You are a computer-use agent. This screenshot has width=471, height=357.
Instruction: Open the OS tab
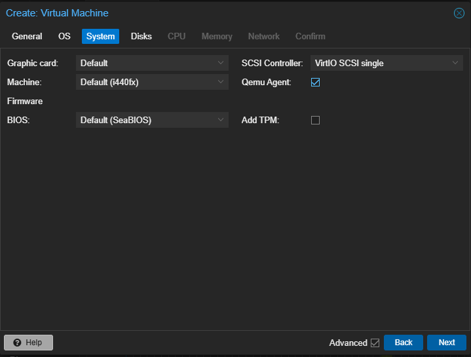point(64,37)
